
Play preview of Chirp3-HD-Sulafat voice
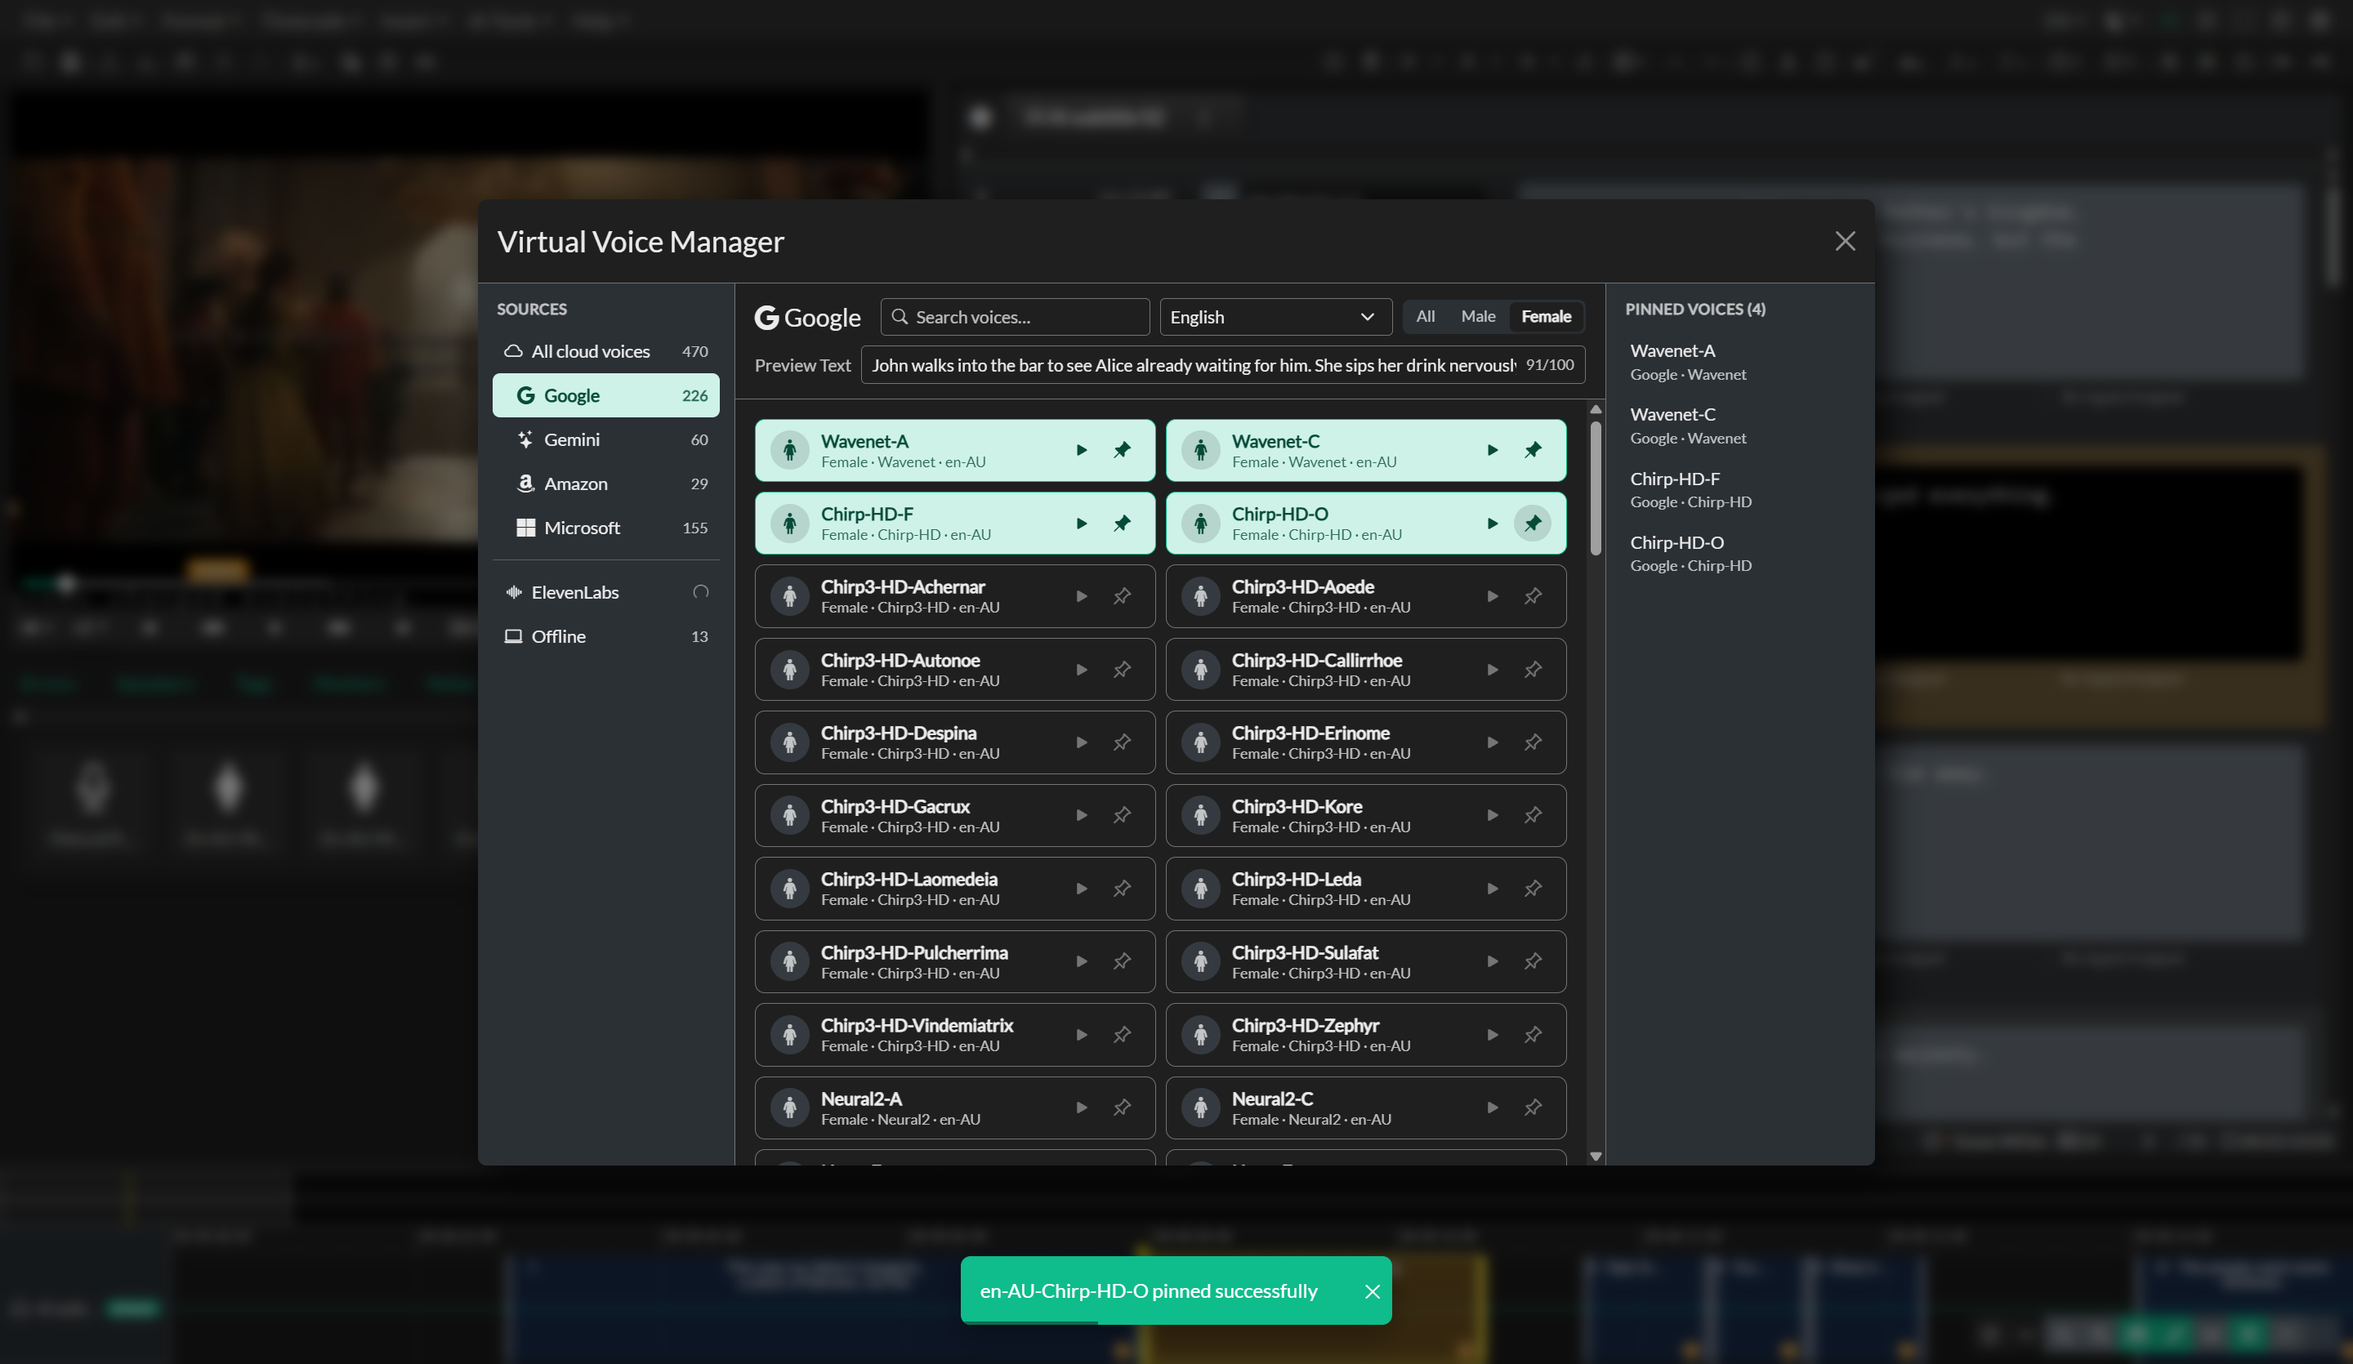pos(1492,961)
